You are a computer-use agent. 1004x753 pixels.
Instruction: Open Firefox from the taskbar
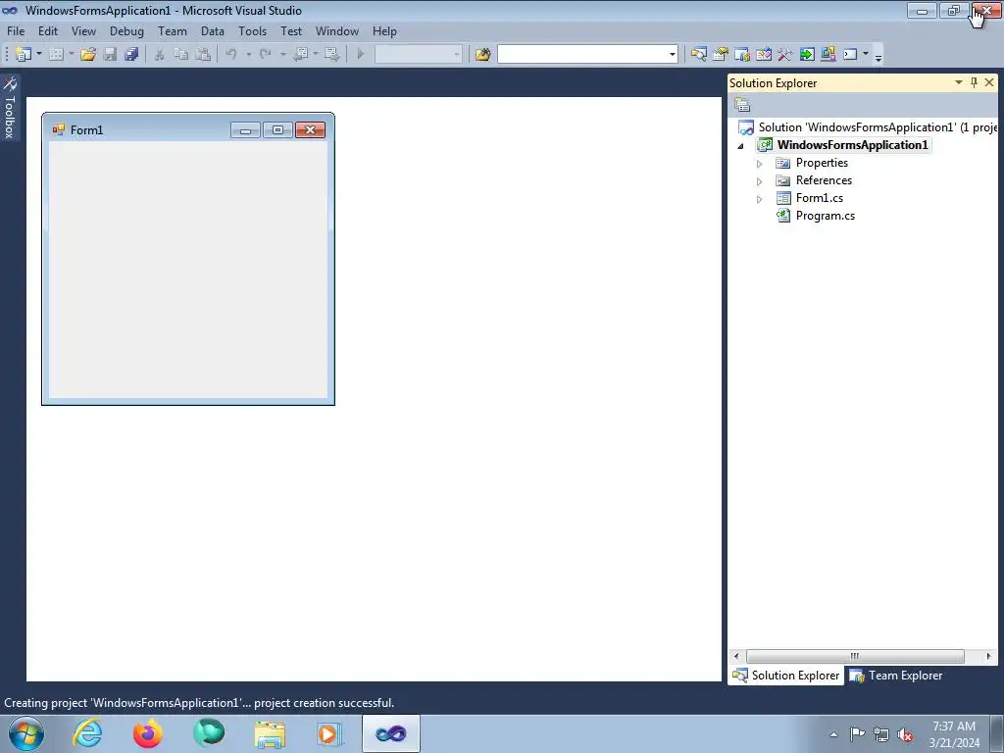click(148, 733)
